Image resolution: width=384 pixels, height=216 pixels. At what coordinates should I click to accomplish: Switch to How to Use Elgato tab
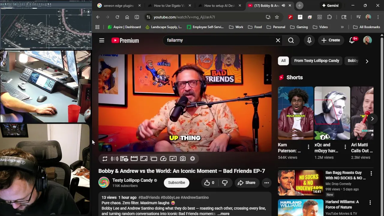(169, 5)
